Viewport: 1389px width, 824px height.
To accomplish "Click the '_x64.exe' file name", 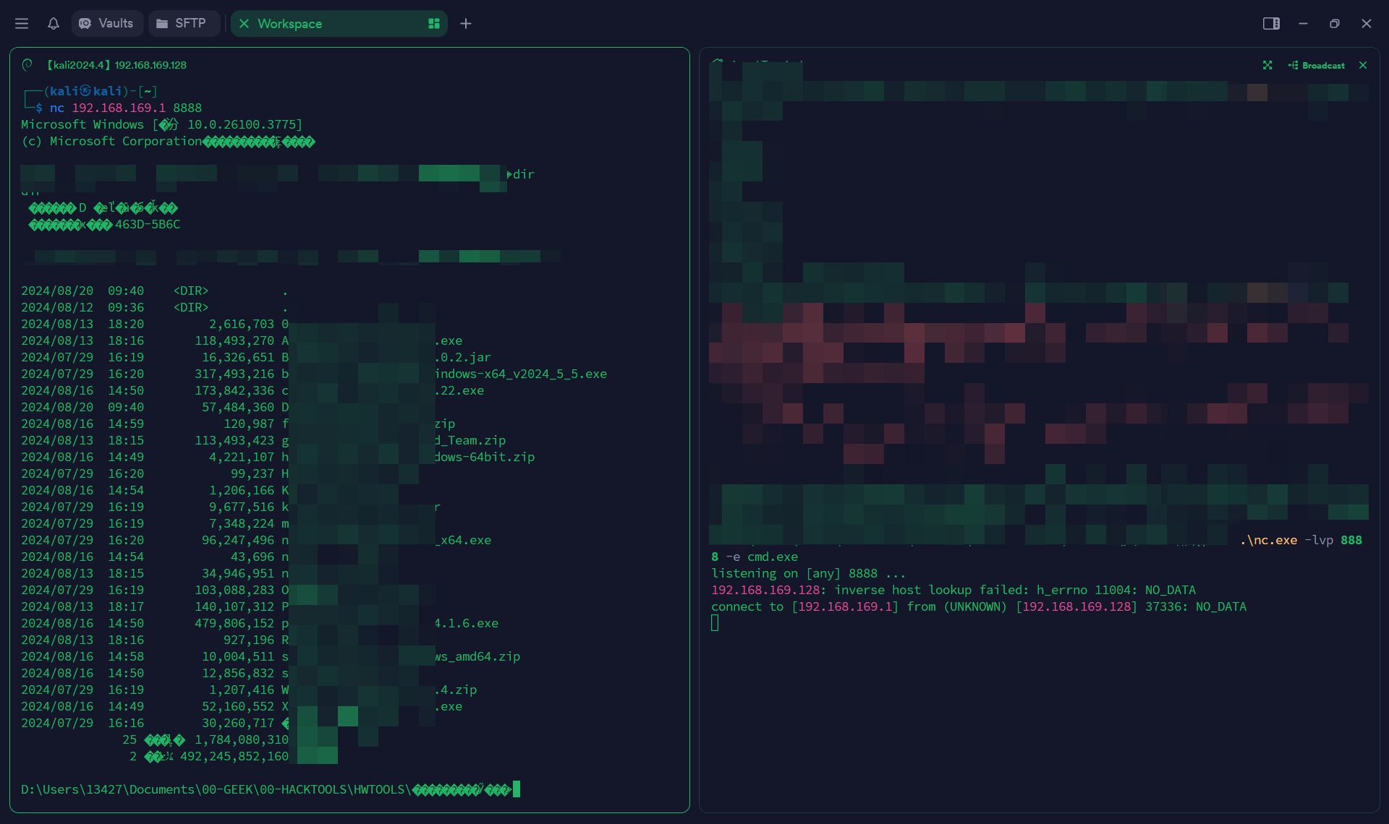I will tap(463, 540).
